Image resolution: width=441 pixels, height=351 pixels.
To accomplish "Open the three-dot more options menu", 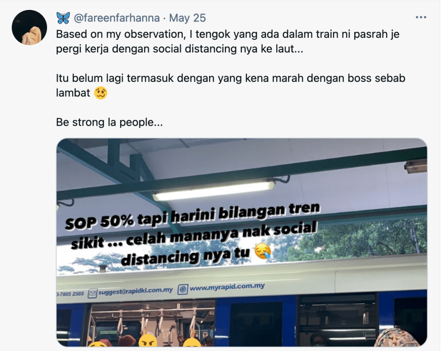I will click(421, 17).
